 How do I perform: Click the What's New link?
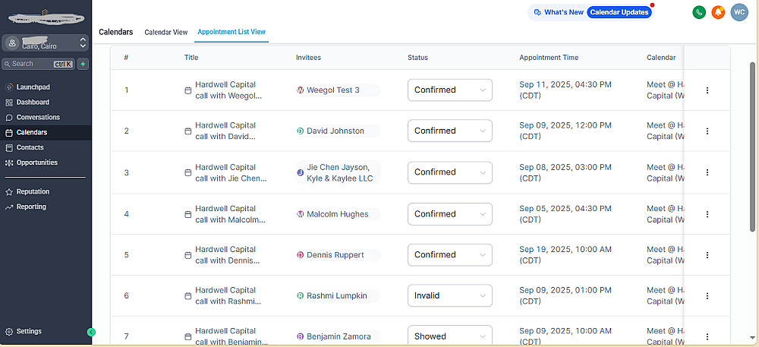click(x=559, y=12)
